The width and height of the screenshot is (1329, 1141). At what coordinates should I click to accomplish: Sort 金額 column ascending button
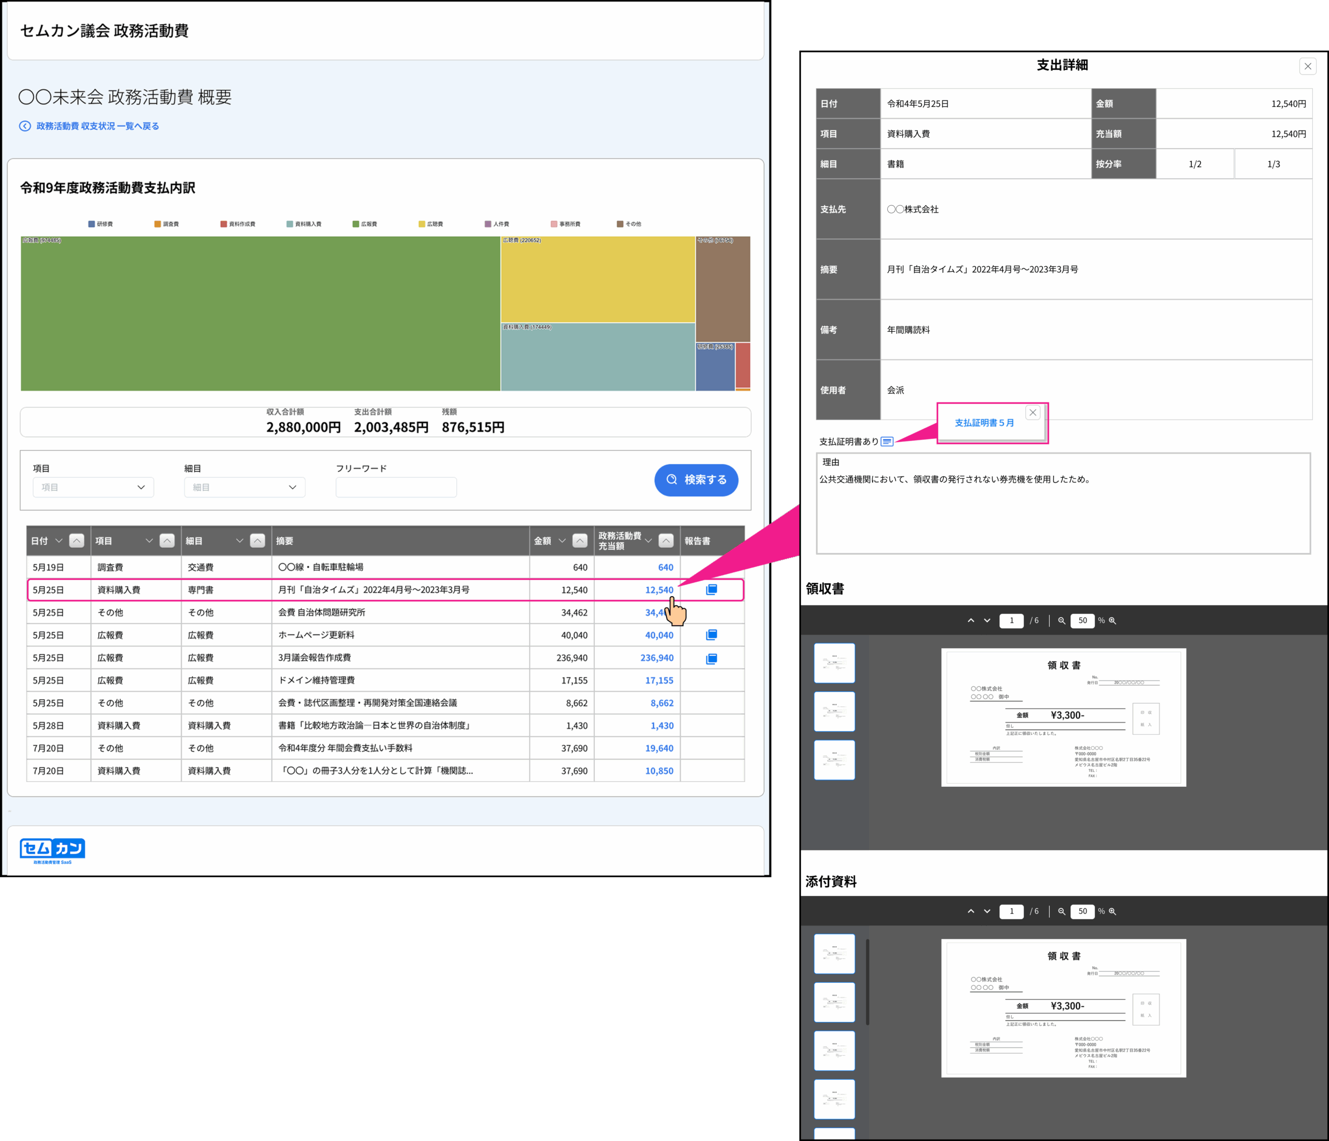pyautogui.click(x=580, y=541)
